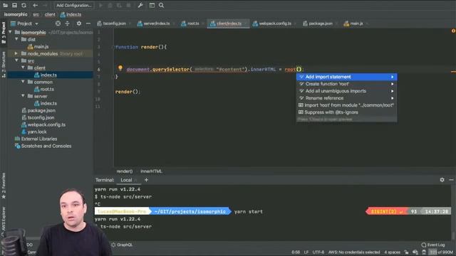Choose Suppress with @ts-ignore option
This screenshot has height=256, width=456.
347,112
